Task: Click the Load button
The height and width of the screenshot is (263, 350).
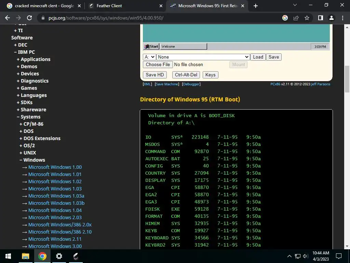Action: [x=258, y=57]
